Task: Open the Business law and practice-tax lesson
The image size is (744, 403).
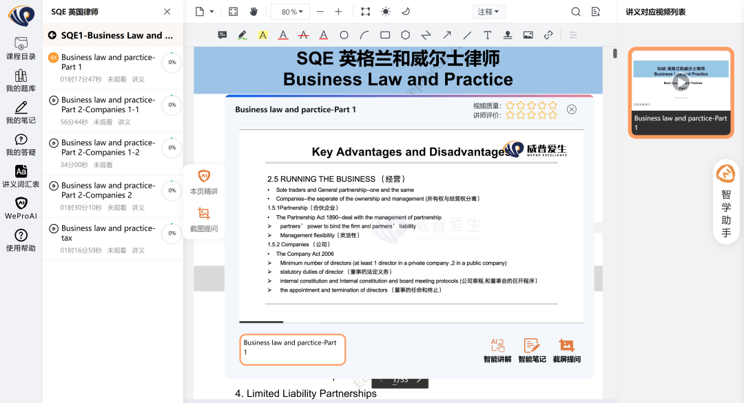Action: pyautogui.click(x=107, y=233)
